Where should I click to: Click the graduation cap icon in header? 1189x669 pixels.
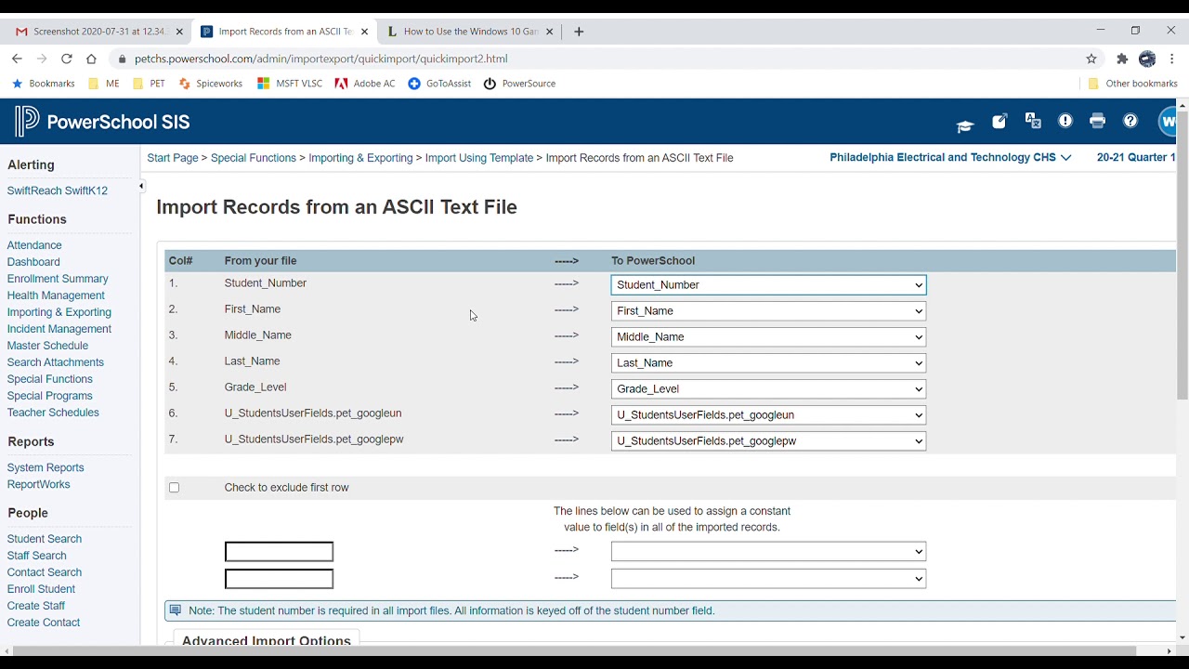coord(965,123)
